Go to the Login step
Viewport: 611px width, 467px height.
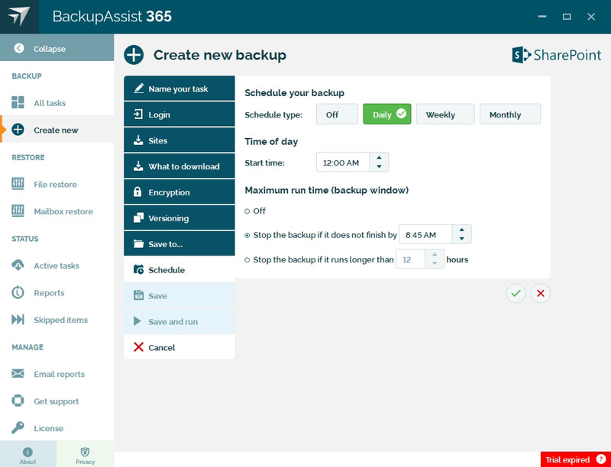[x=179, y=114]
